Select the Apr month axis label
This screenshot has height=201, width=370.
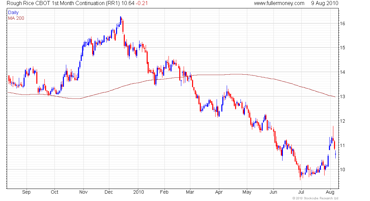point(219,192)
